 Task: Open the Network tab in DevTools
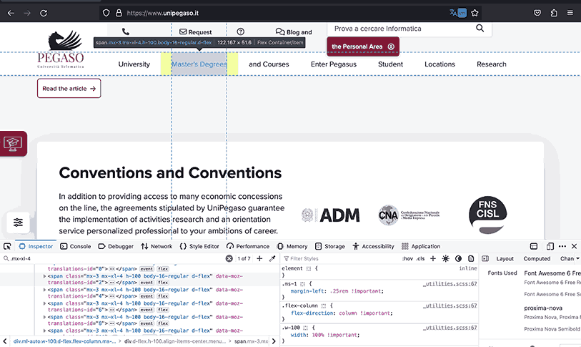pyautogui.click(x=157, y=246)
